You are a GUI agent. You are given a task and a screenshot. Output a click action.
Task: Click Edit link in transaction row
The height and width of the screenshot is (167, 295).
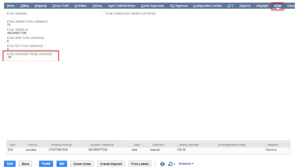10,150
